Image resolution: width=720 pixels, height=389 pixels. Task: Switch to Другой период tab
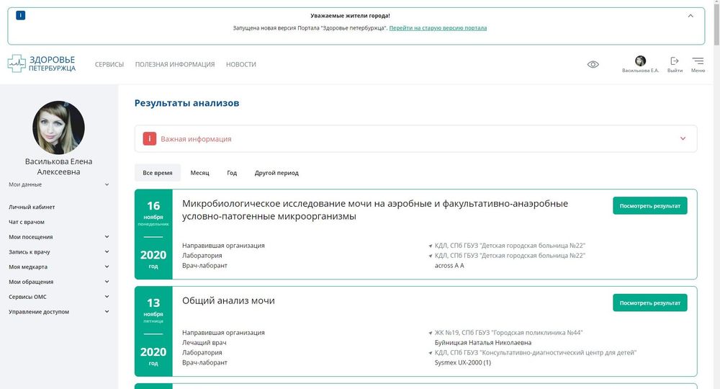[x=276, y=173]
